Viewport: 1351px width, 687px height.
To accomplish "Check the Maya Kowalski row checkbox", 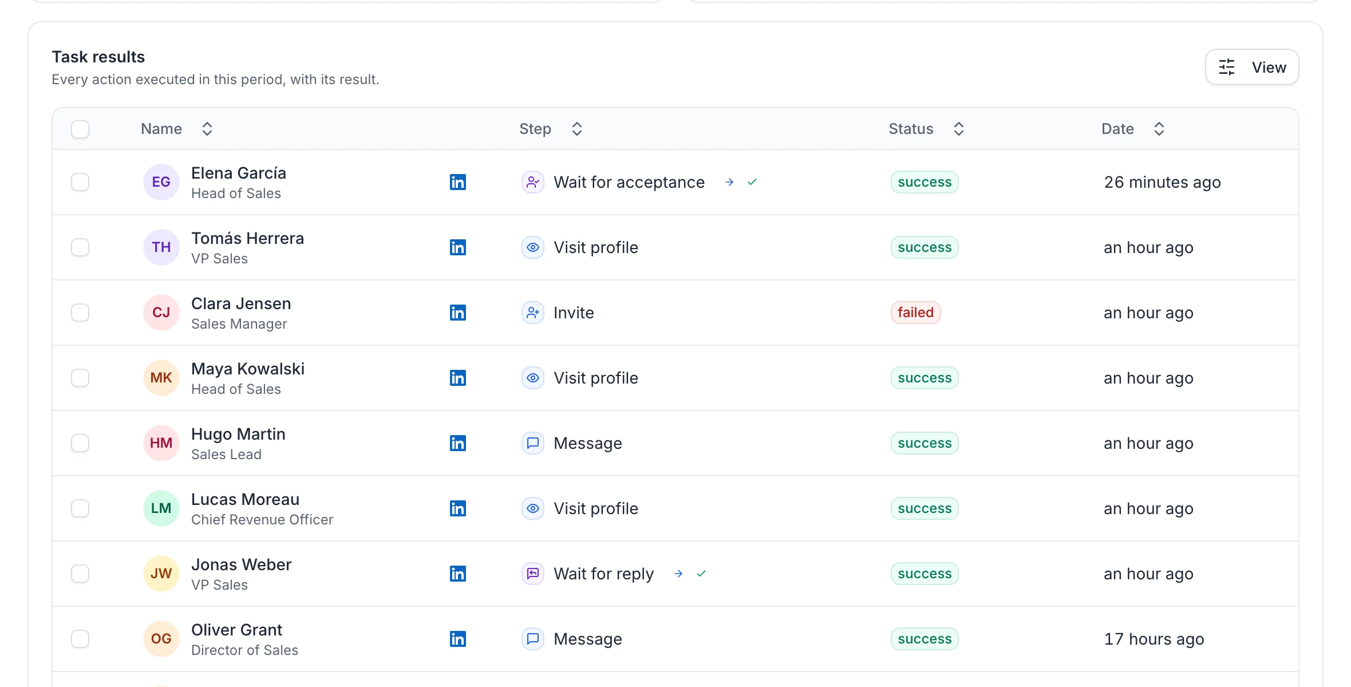I will coord(80,378).
